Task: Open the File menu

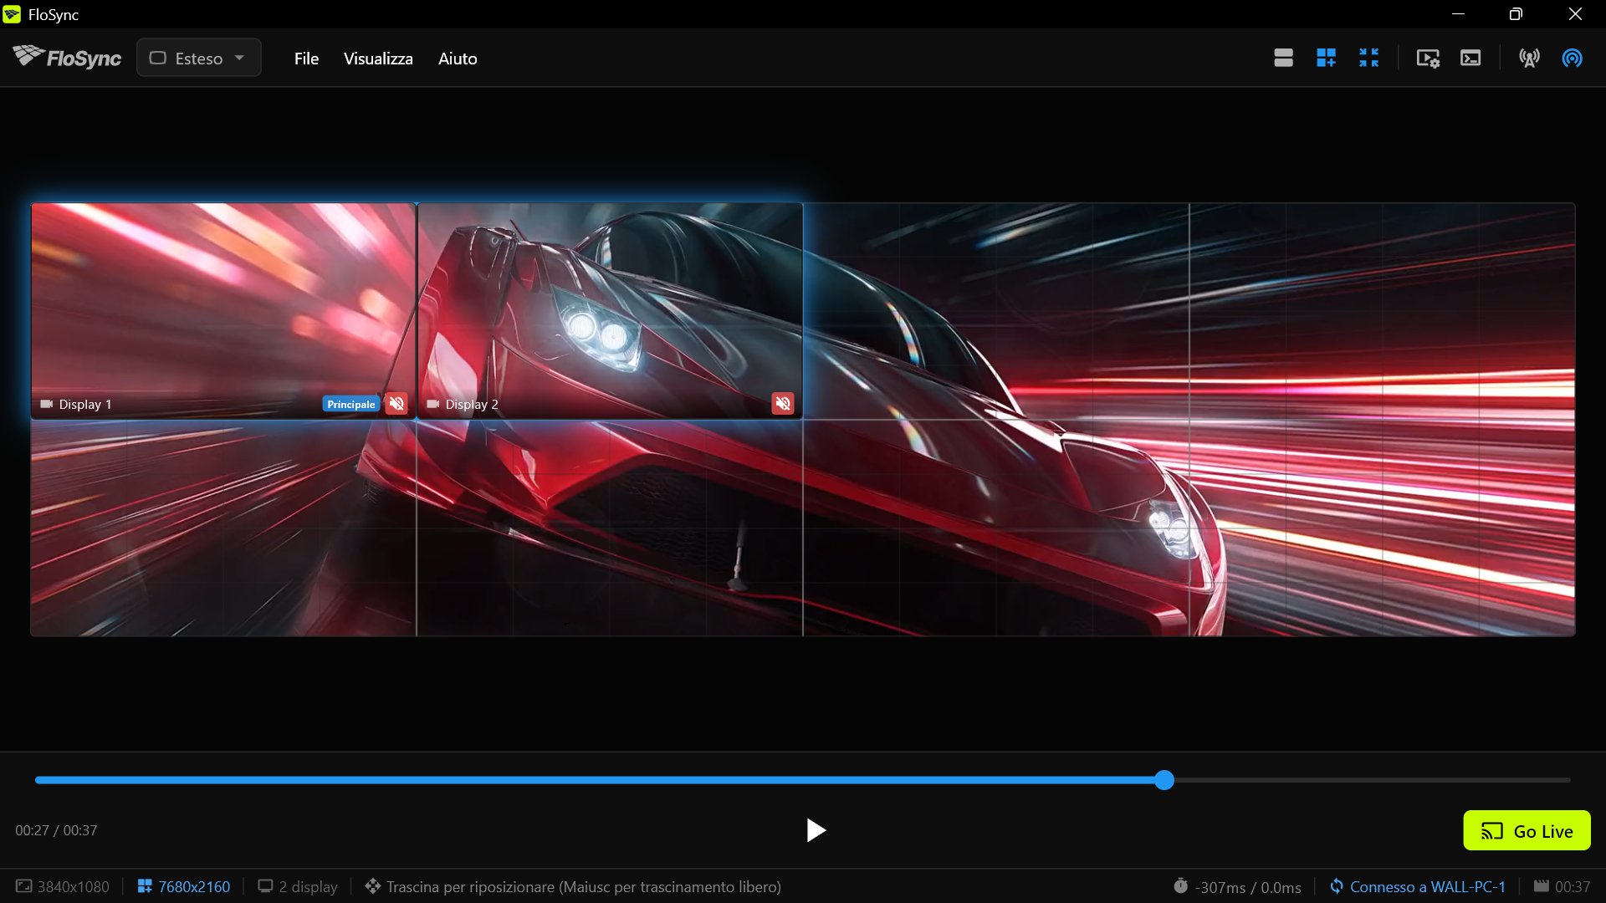Action: click(x=306, y=59)
